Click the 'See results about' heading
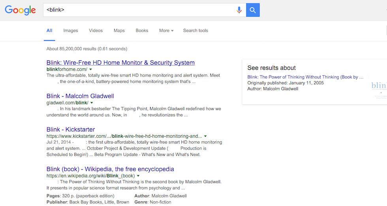Viewport: 387px width, 206px height. click(x=272, y=68)
